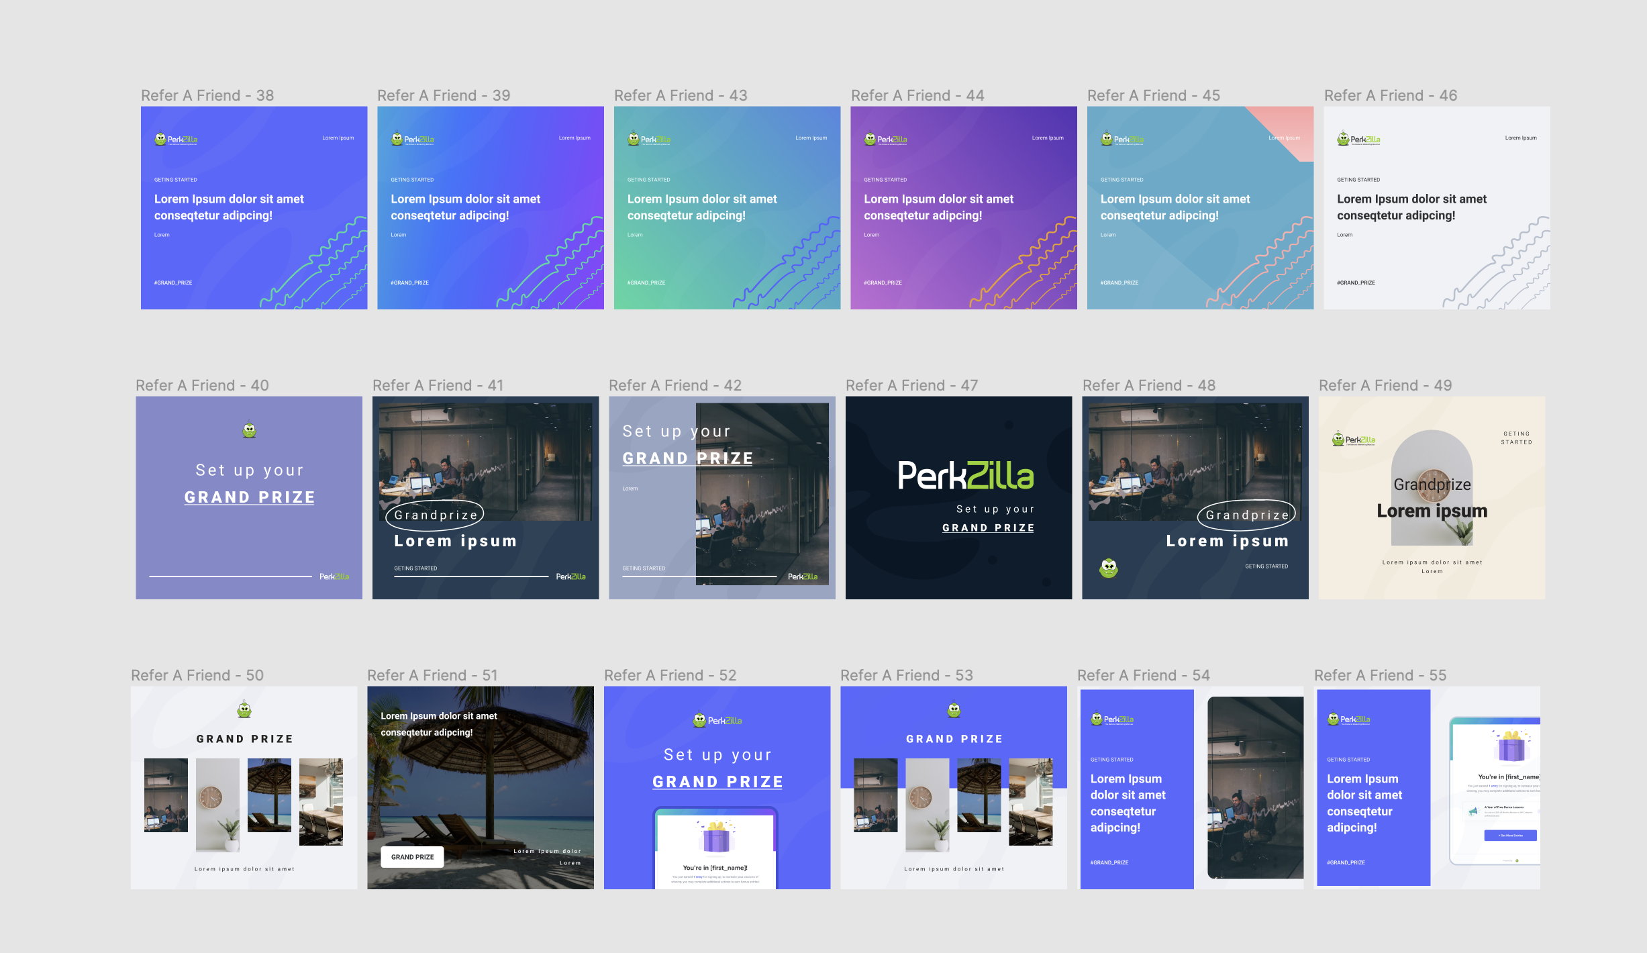
Task: Click the headline text in frame 43
Action: tap(702, 207)
